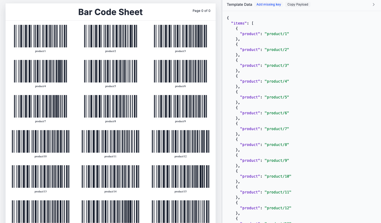Select the product/14 caption under its barcode
Image resolution: width=381 pixels, height=223 pixels.
[110, 191]
